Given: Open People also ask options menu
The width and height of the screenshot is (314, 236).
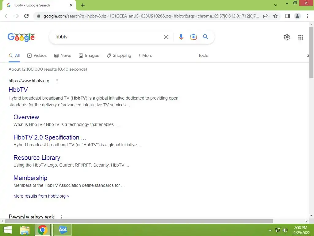Looking at the screenshot, I should pyautogui.click(x=62, y=217).
